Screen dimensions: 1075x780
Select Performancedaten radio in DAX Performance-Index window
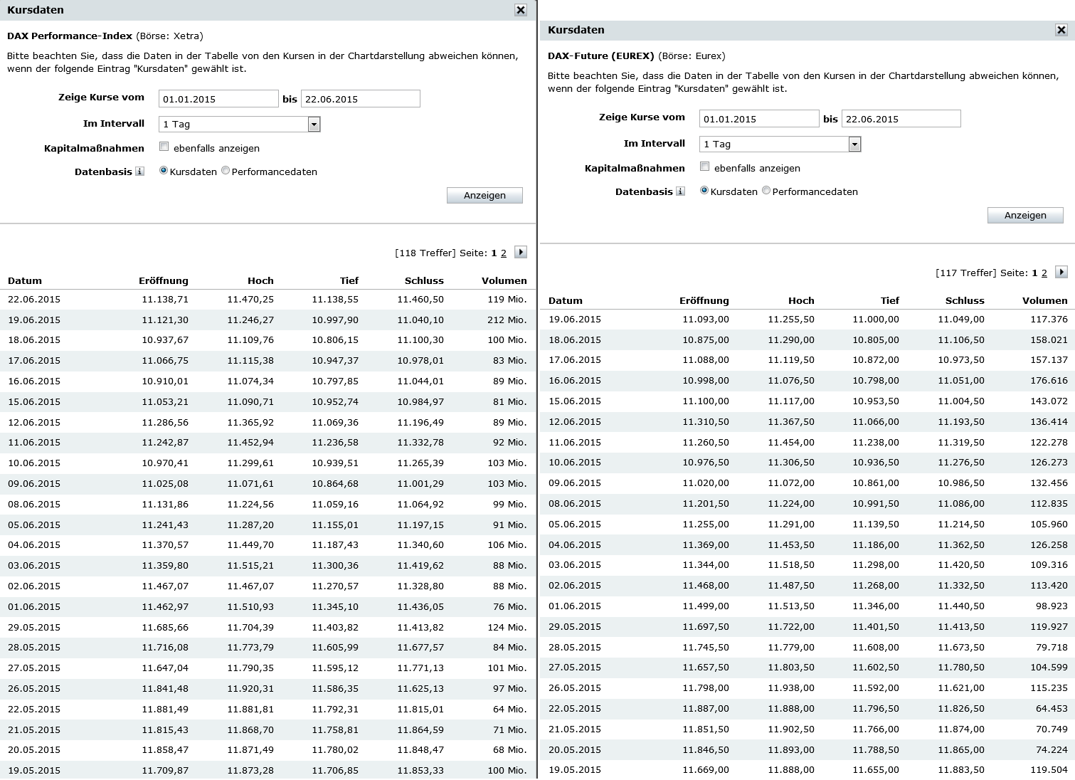(226, 171)
